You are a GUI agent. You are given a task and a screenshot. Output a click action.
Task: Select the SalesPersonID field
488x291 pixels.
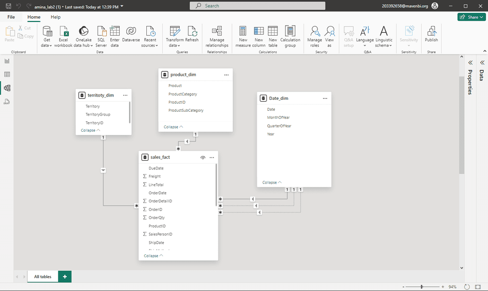point(160,234)
